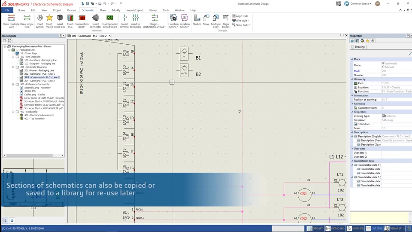The height and width of the screenshot is (232, 412).
Task: Click the star favorites icon in Properties panel
Action: (x=368, y=41)
